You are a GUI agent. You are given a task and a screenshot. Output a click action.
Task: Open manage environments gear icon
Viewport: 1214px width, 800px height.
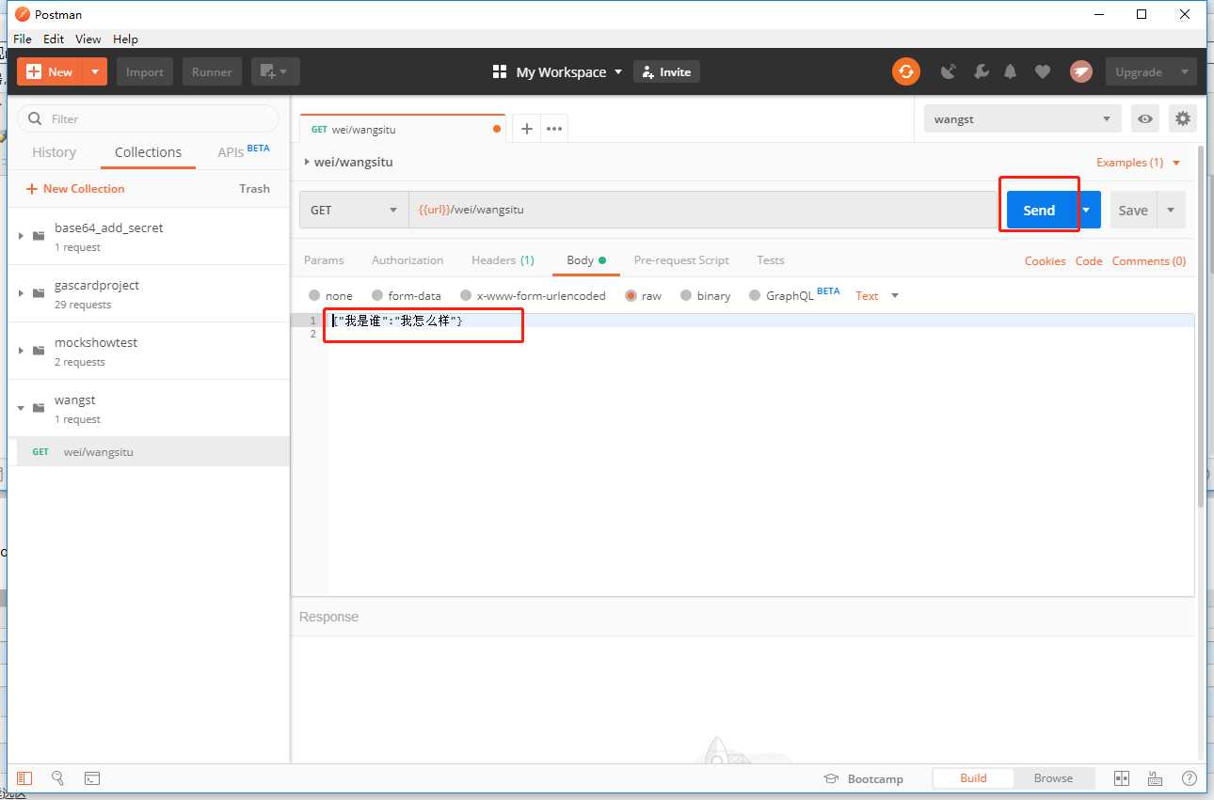click(1183, 118)
